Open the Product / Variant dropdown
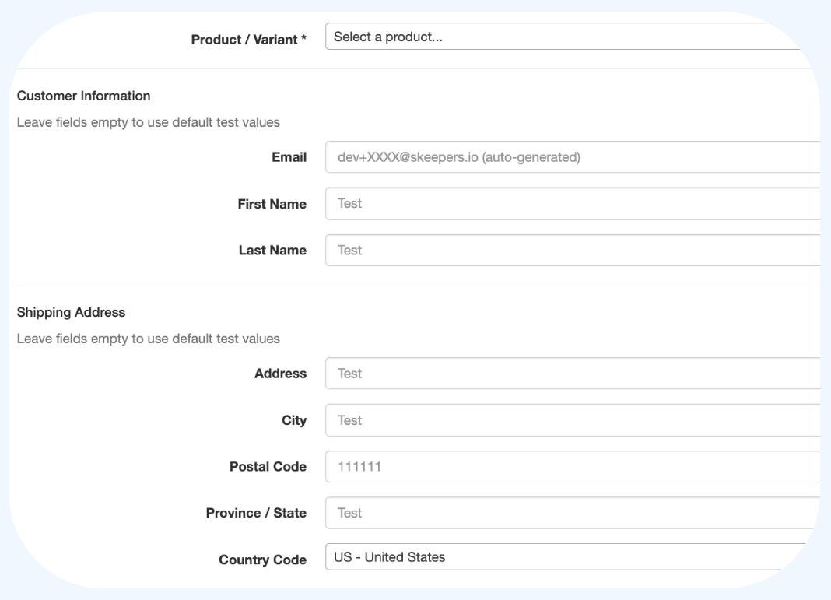Image resolution: width=831 pixels, height=600 pixels. point(562,37)
